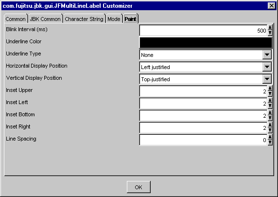
Task: Expand the Horizontal Display Position dropdown
Action: tap(267, 67)
